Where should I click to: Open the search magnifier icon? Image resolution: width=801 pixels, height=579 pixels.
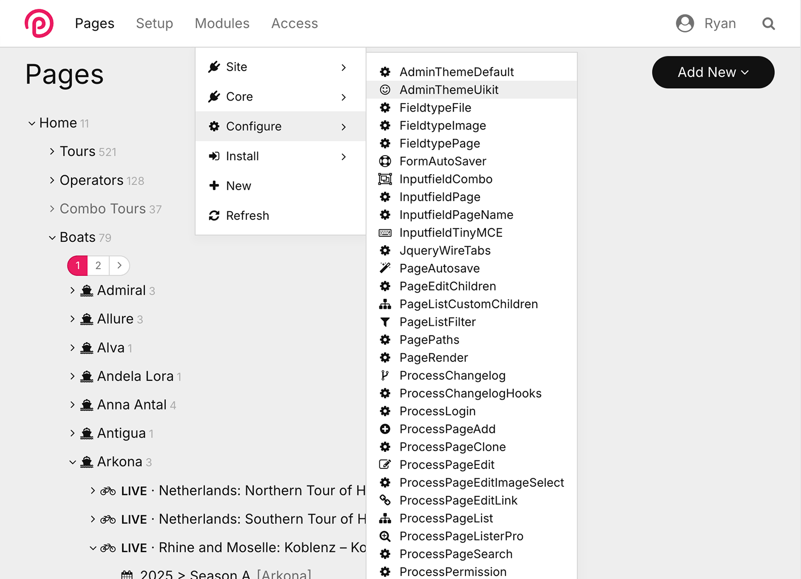pos(768,24)
